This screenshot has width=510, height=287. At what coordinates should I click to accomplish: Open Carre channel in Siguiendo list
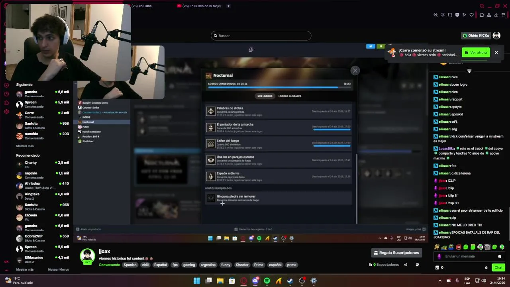42,115
